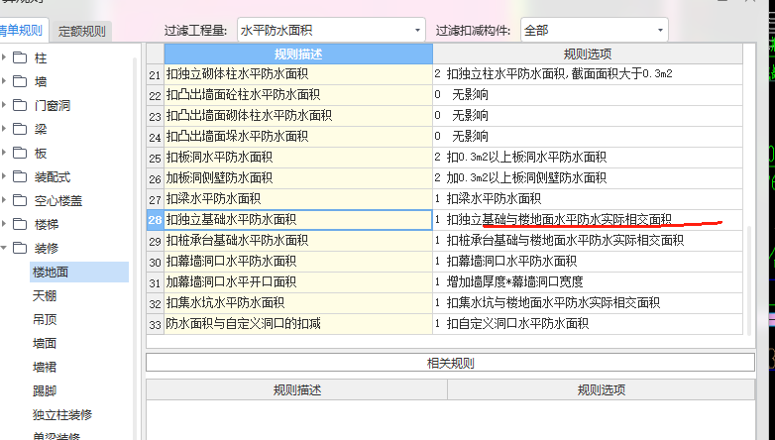Select row 32 扣集水坑水平防水面积
The width and height of the screenshot is (775, 440).
click(x=298, y=302)
